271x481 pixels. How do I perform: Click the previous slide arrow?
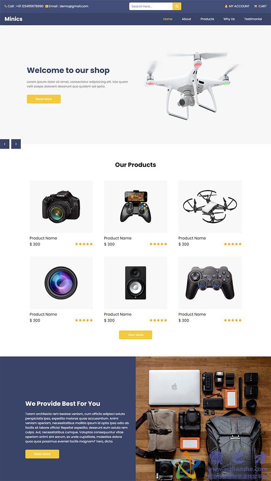[x=5, y=144]
